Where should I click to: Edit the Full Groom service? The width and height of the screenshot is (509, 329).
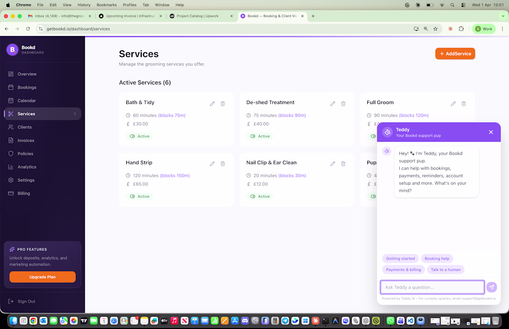pos(453,104)
